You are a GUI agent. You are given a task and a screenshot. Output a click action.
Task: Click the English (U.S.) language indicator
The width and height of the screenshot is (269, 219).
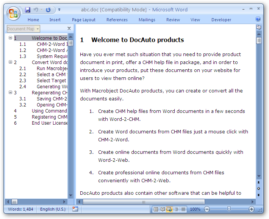pos(53,209)
